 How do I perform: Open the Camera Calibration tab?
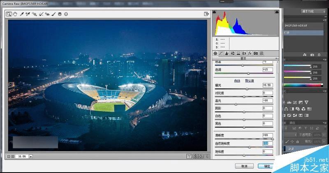[255, 53]
